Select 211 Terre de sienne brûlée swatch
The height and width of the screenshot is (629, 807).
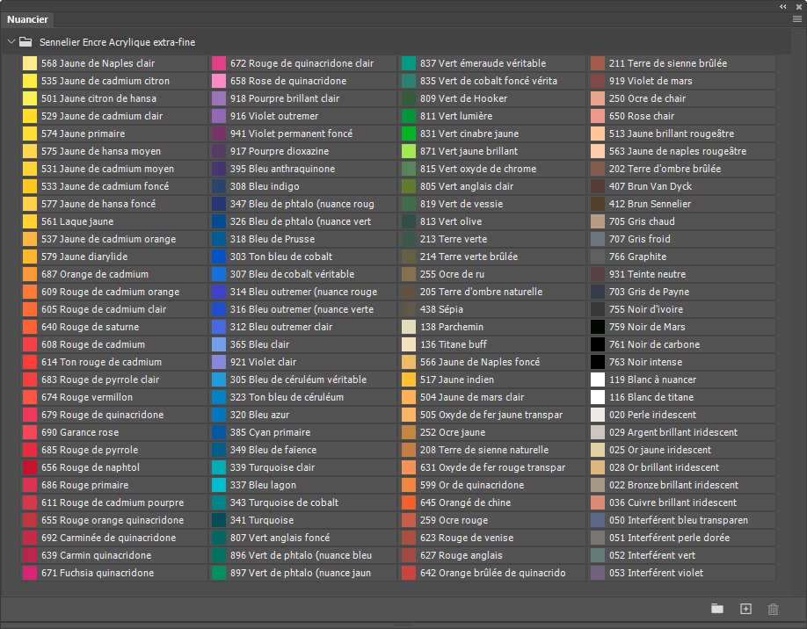(x=682, y=63)
